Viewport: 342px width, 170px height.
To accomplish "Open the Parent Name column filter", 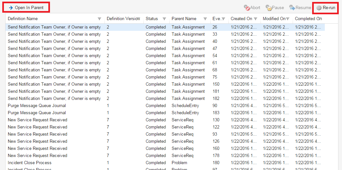I will pos(205,19).
